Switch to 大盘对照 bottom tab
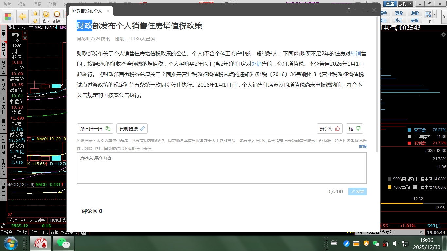This screenshot has width=447, height=251. tap(37, 220)
